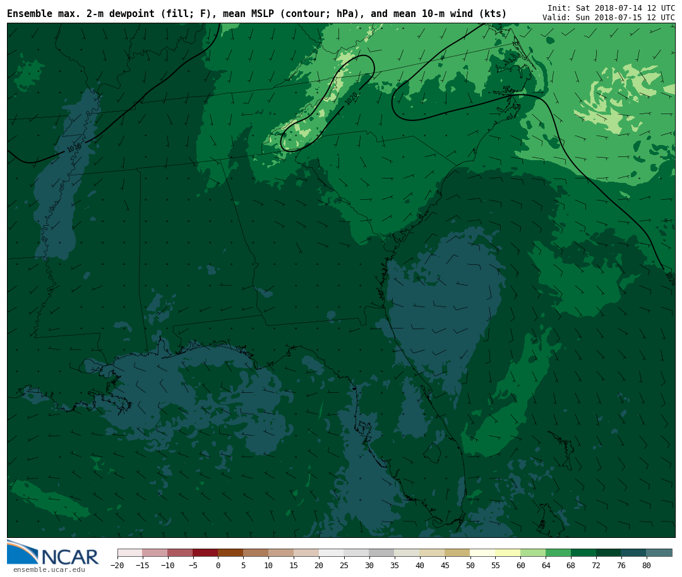Click the 80 tick label on colorbar
Screen dimensions: 682x577
click(x=646, y=566)
